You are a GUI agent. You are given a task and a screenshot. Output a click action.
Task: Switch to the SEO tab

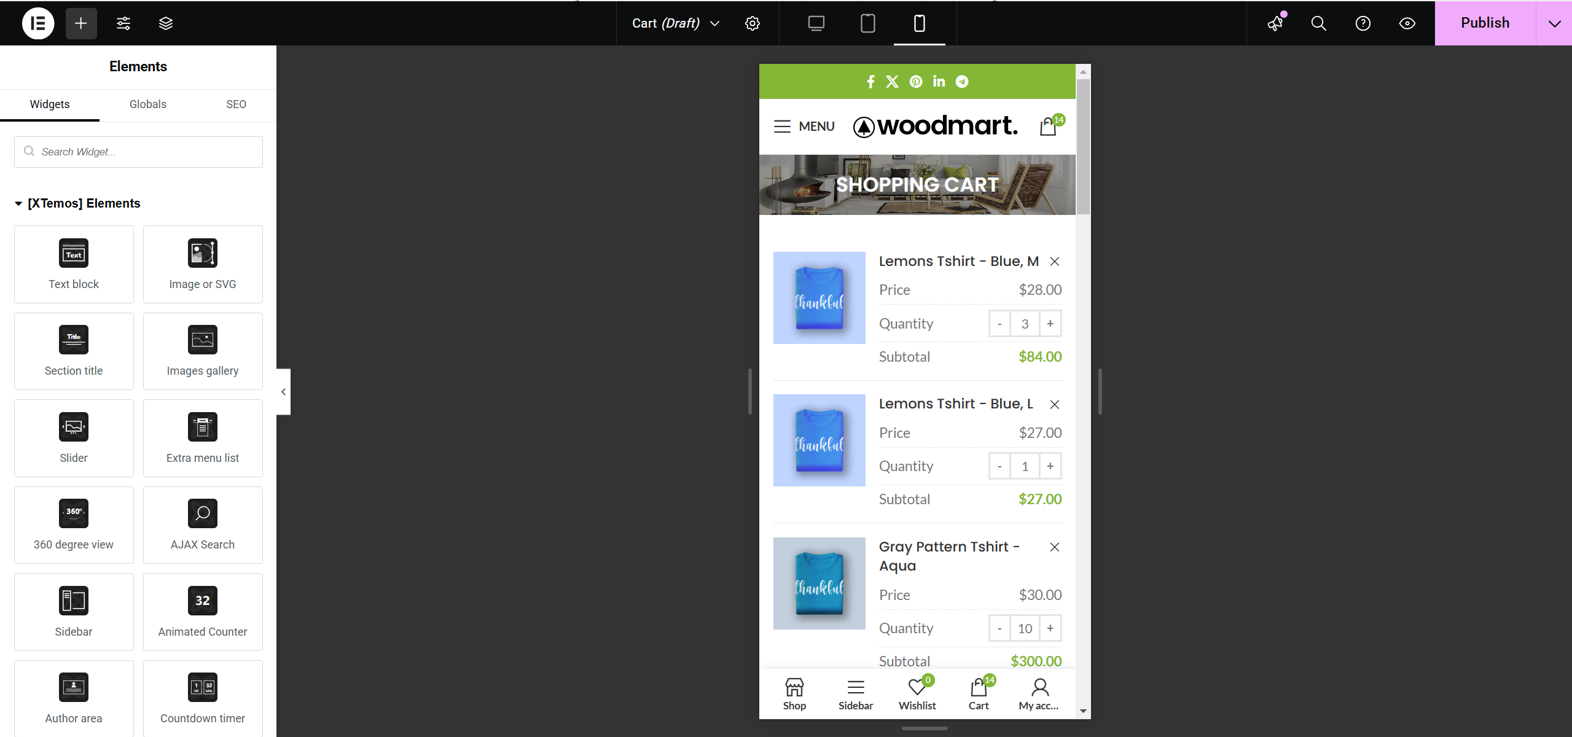point(236,104)
